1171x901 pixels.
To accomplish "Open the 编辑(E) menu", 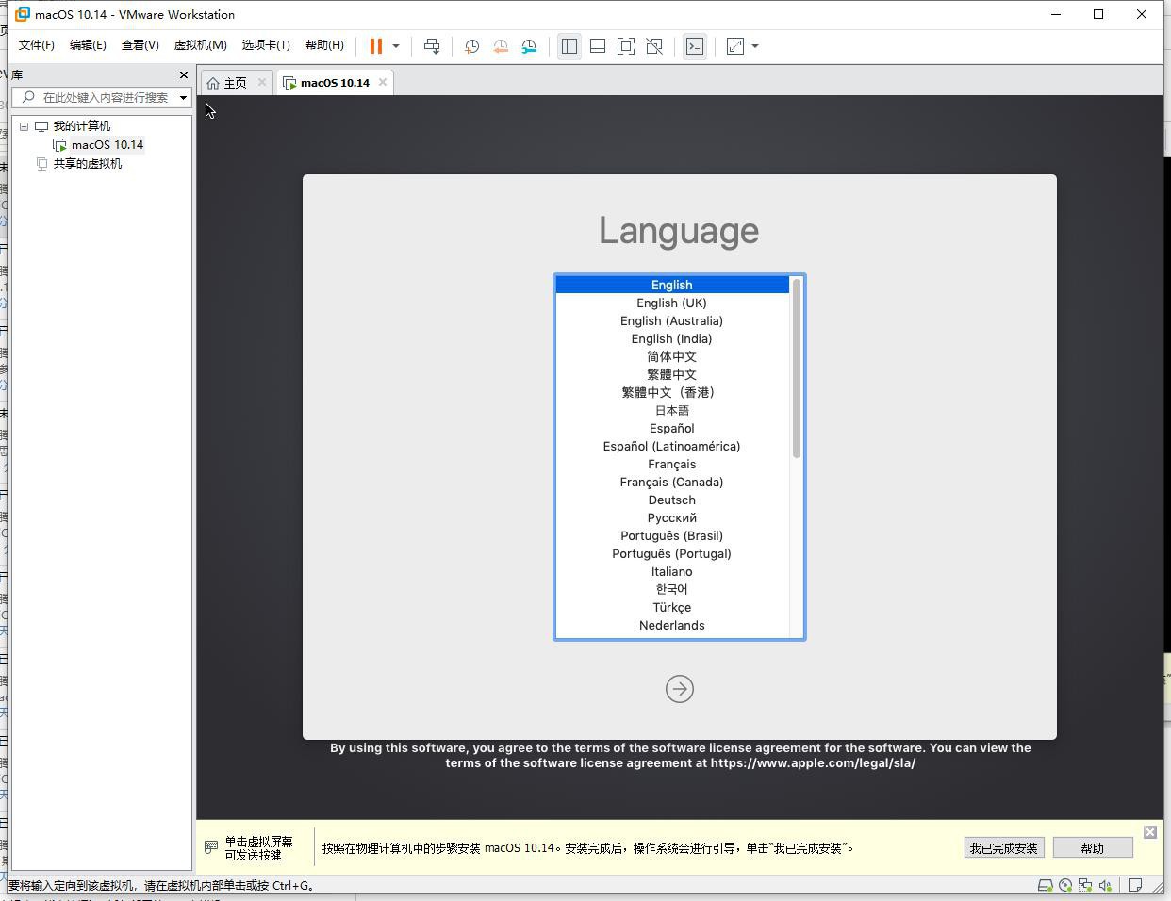I will [x=88, y=45].
